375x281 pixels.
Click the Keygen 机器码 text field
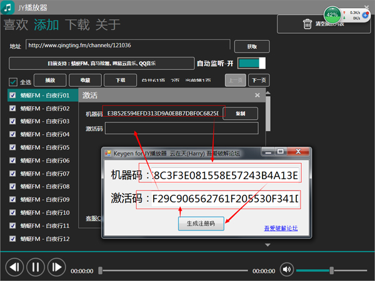click(225, 175)
